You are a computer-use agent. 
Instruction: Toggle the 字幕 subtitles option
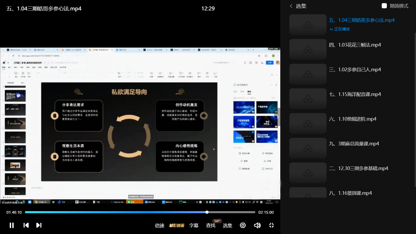[194, 225]
